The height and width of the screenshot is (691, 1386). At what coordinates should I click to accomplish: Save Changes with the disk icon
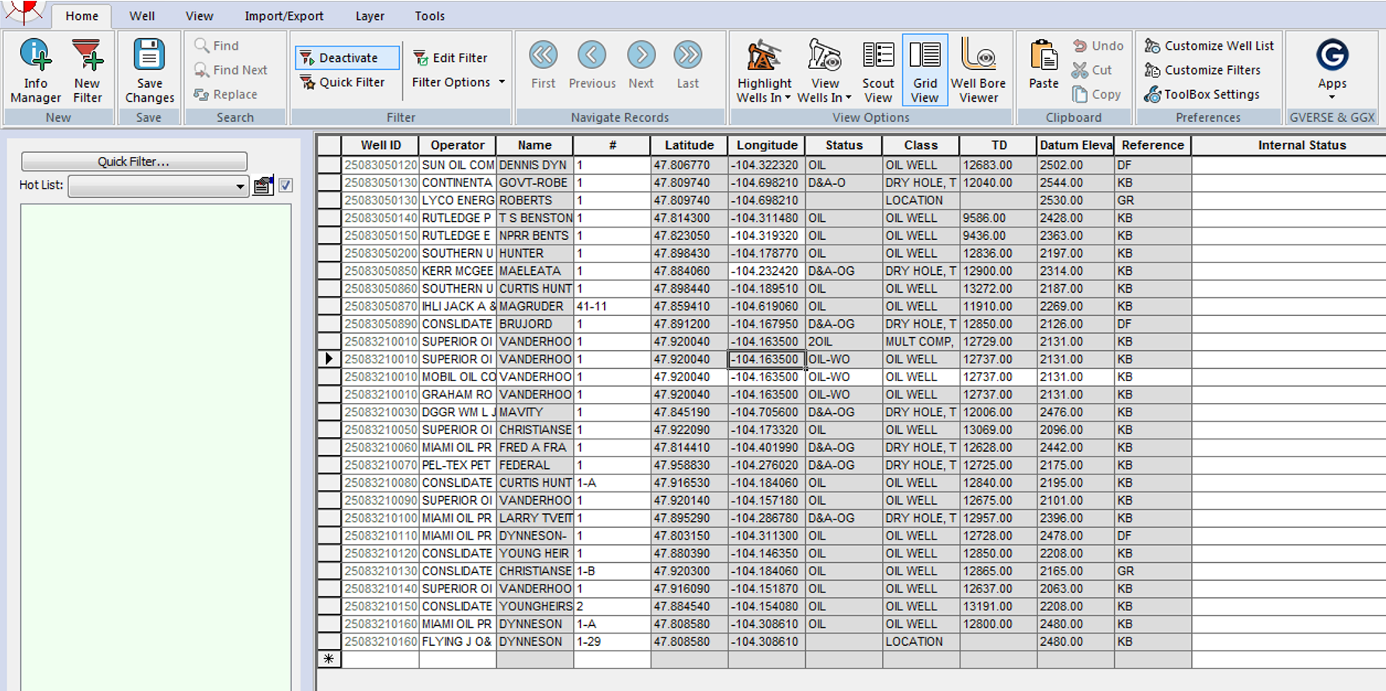tap(149, 71)
